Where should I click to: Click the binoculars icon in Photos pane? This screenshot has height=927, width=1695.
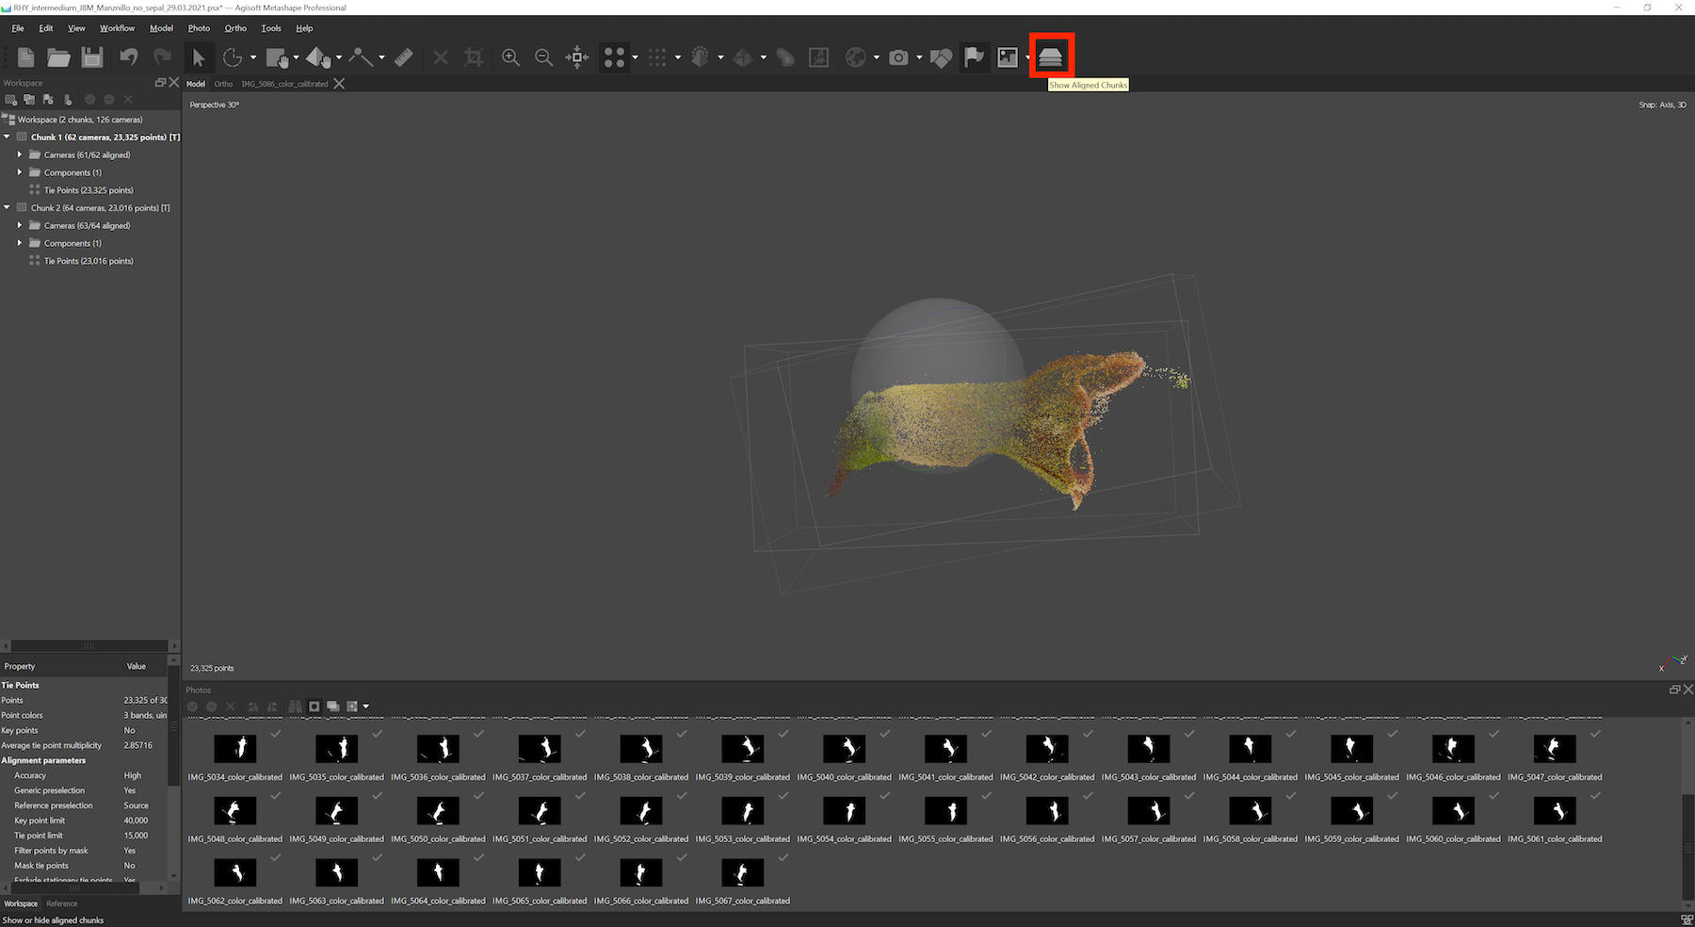[x=295, y=706]
